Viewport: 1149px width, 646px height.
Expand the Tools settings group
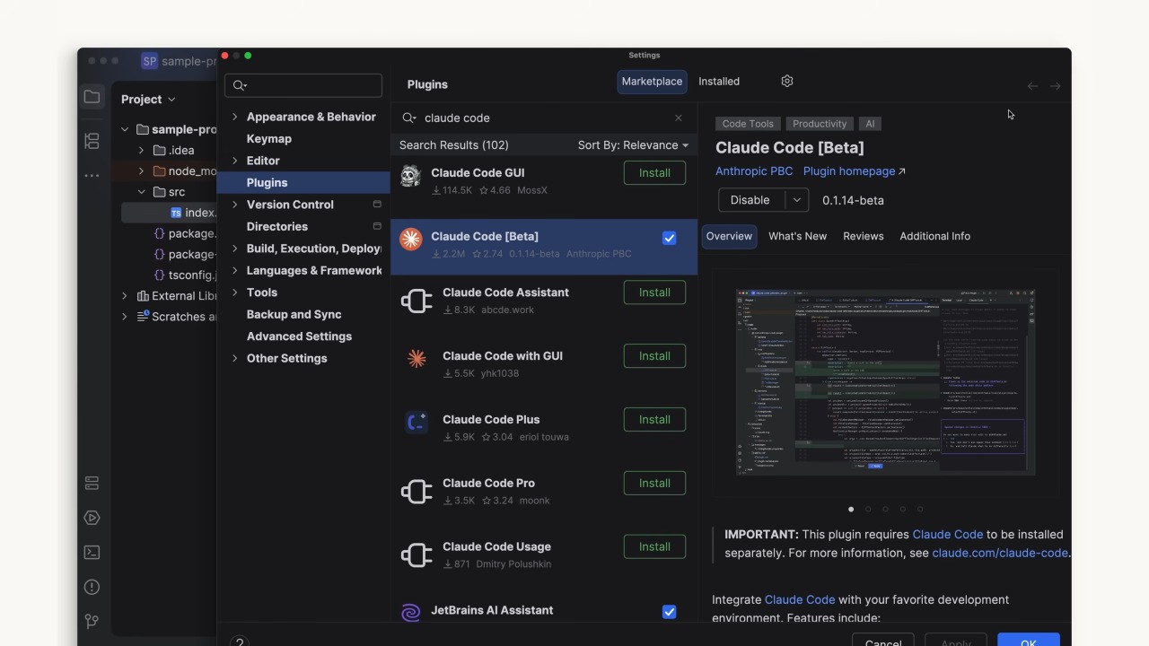pyautogui.click(x=235, y=292)
